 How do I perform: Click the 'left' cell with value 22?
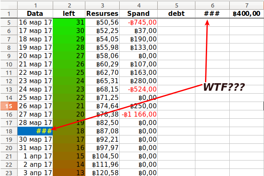point(69,97)
